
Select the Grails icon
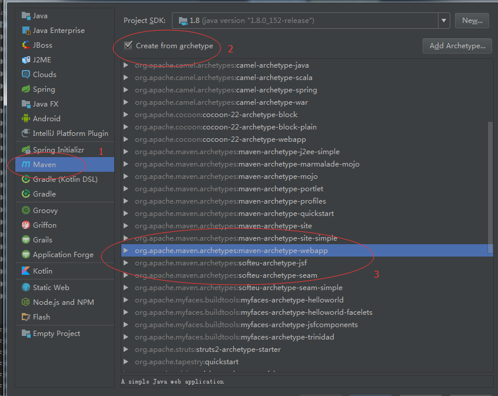[x=26, y=240]
